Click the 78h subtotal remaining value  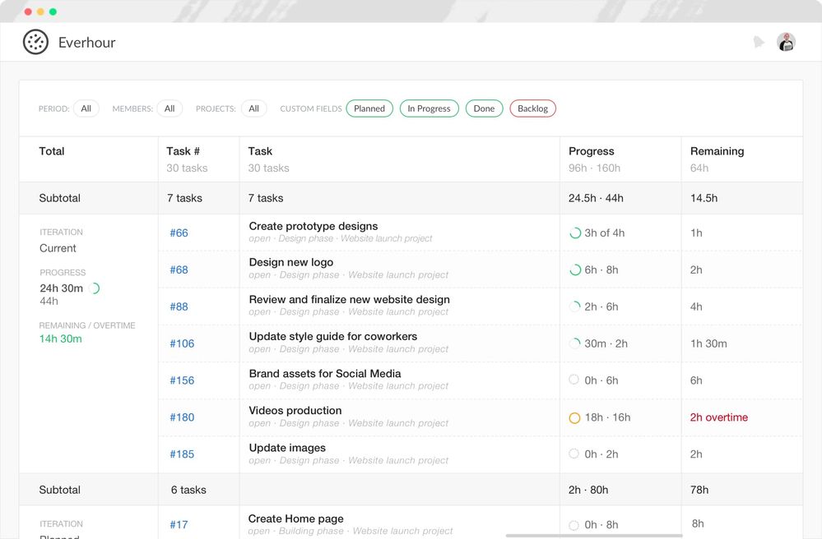pos(699,491)
